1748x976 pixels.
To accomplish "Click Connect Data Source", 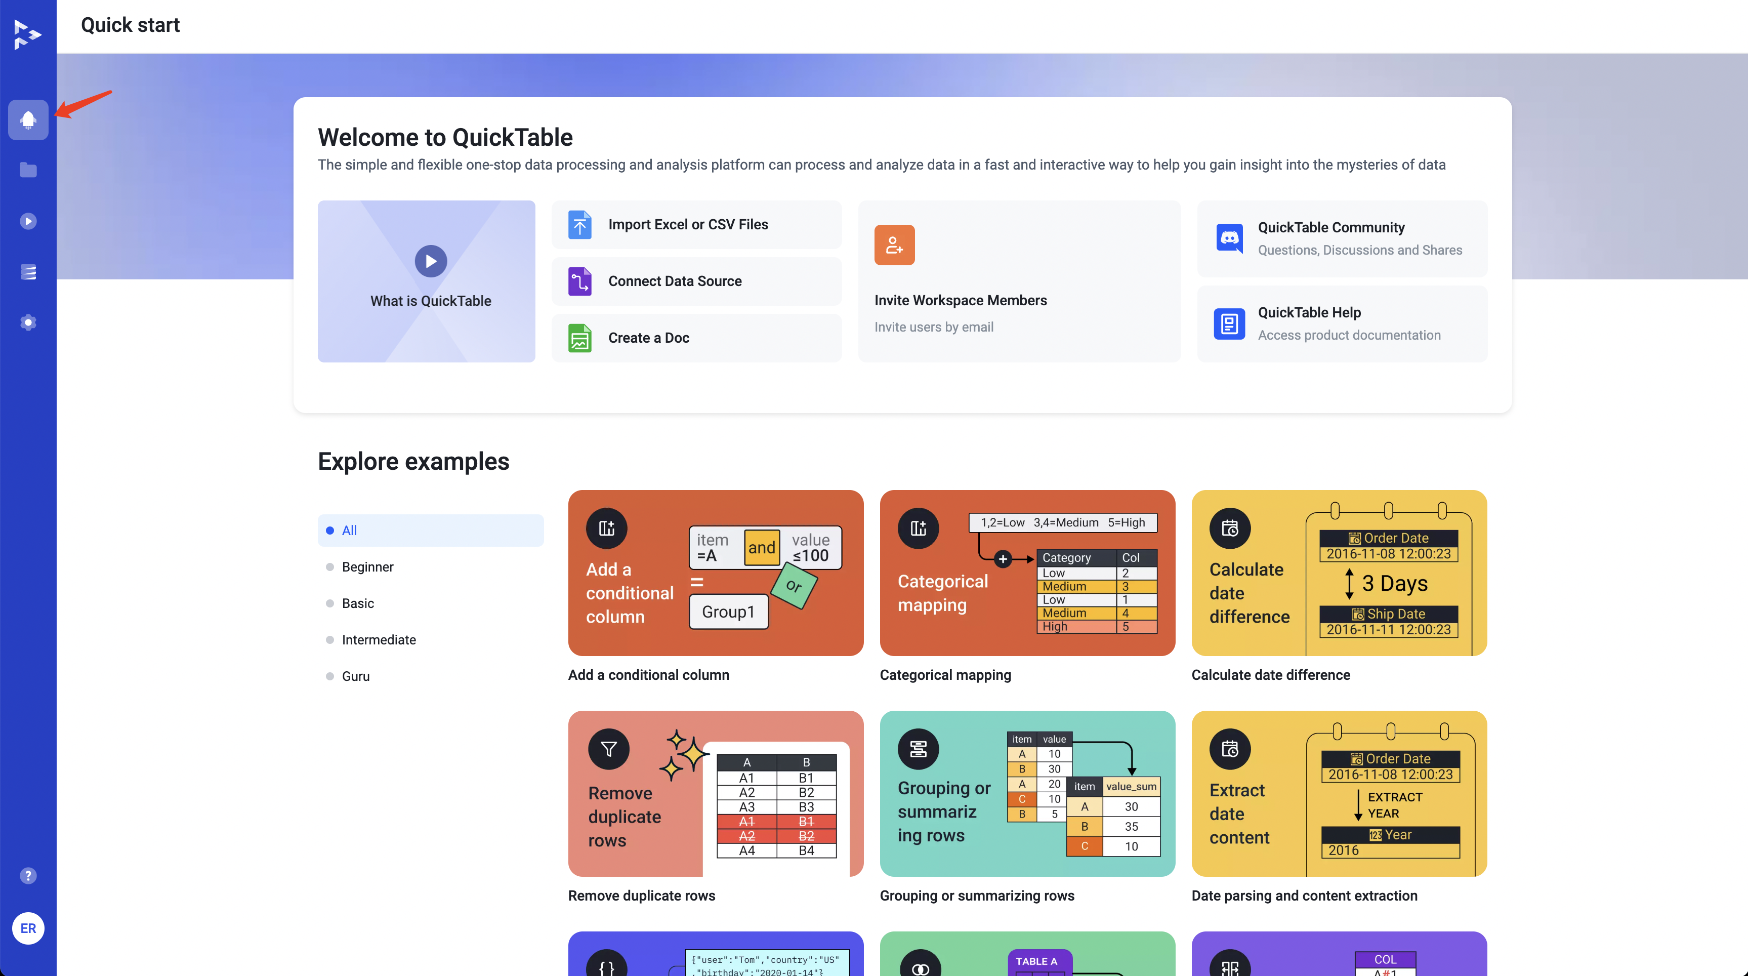I will (697, 281).
